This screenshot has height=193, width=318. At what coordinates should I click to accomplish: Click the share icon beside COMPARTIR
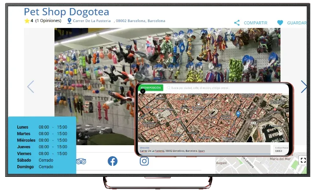point(237,23)
